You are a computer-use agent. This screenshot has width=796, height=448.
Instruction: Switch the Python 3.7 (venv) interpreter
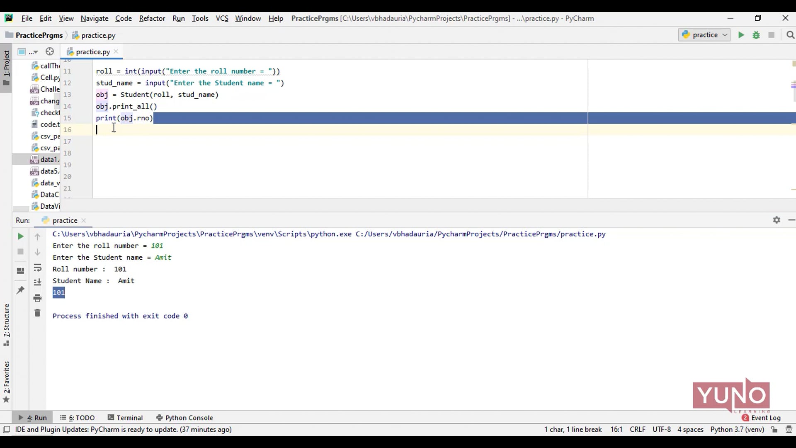737,429
